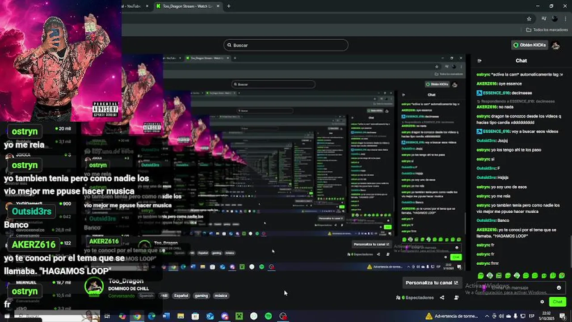This screenshot has height=322, width=572.
Task: Open the Conversando category link
Action: click(x=121, y=296)
